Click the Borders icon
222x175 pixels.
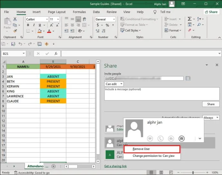coord(28,31)
